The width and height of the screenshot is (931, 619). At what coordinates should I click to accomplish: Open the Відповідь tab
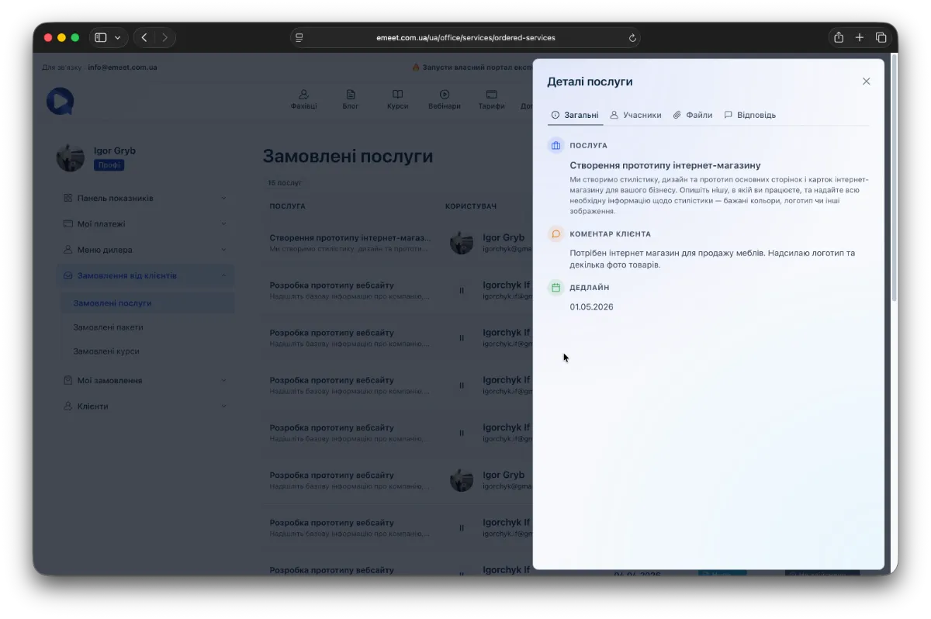(749, 115)
